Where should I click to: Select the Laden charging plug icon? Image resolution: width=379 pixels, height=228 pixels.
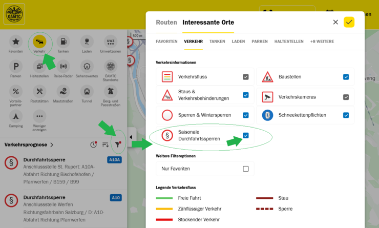[87, 42]
